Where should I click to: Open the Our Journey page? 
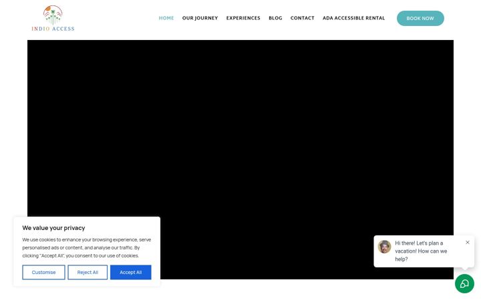tap(200, 18)
